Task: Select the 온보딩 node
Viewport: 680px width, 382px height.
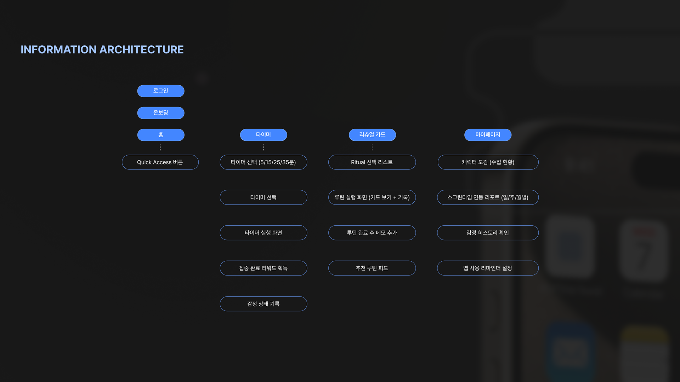Action: (x=160, y=113)
